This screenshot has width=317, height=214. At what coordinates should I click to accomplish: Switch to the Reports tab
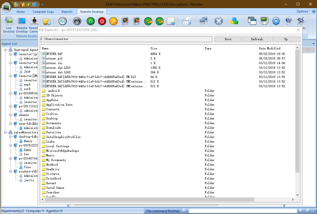(67, 12)
